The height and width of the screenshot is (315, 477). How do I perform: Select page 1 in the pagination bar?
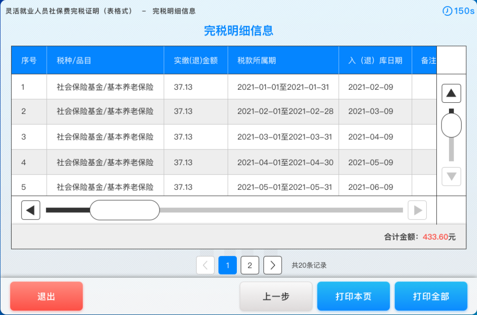227,265
